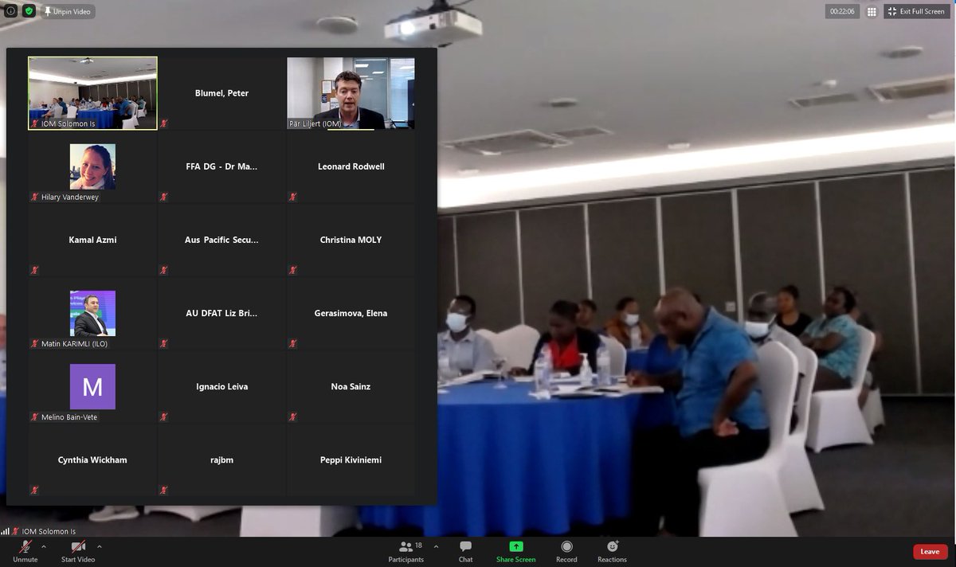Screen dimensions: 956x567
Task: Click the red Leave button
Action: (930, 551)
